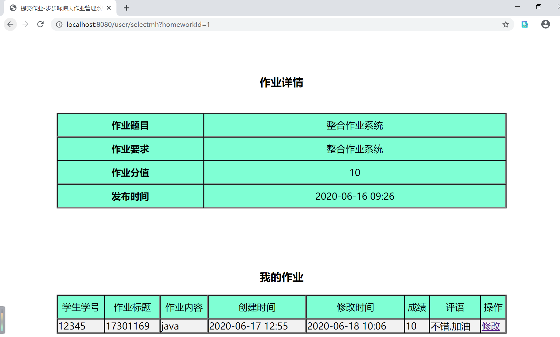Open the user profile avatar menu
The height and width of the screenshot is (337, 560).
(545, 24)
